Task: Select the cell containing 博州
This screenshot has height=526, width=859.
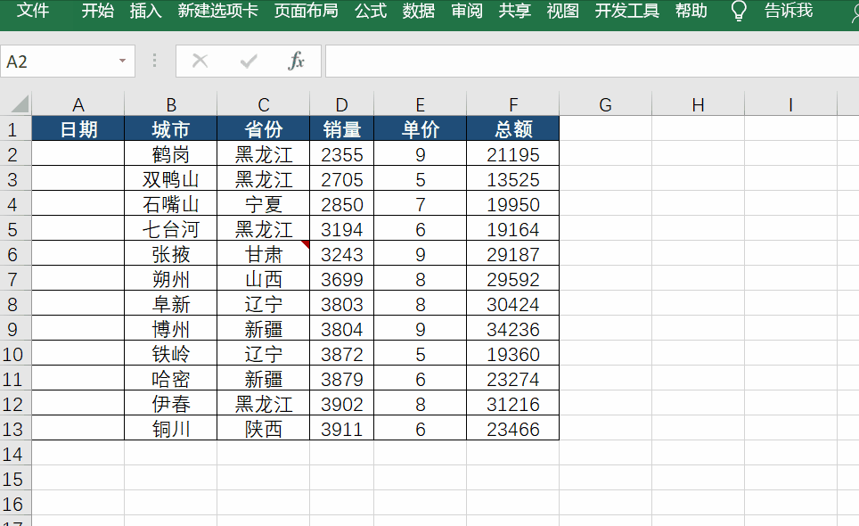Action: (171, 329)
